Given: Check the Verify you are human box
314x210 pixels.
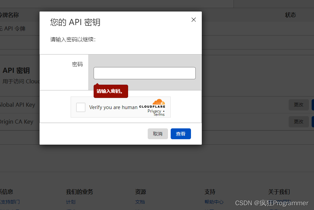Looking at the screenshot, I should (x=80, y=107).
